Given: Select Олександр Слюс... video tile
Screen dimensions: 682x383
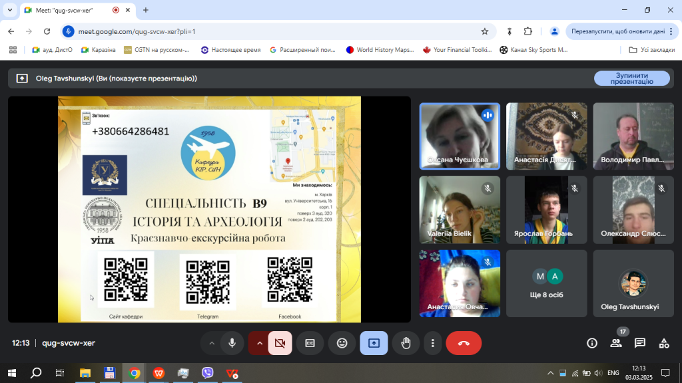Looking at the screenshot, I should tap(633, 209).
